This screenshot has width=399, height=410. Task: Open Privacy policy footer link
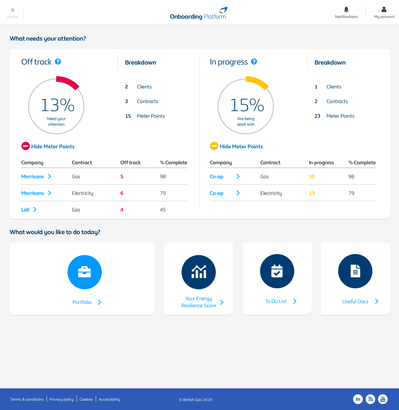[x=62, y=399]
